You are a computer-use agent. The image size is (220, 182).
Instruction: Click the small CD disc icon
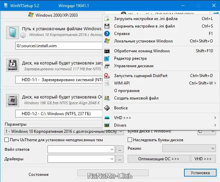(x=23, y=35)
